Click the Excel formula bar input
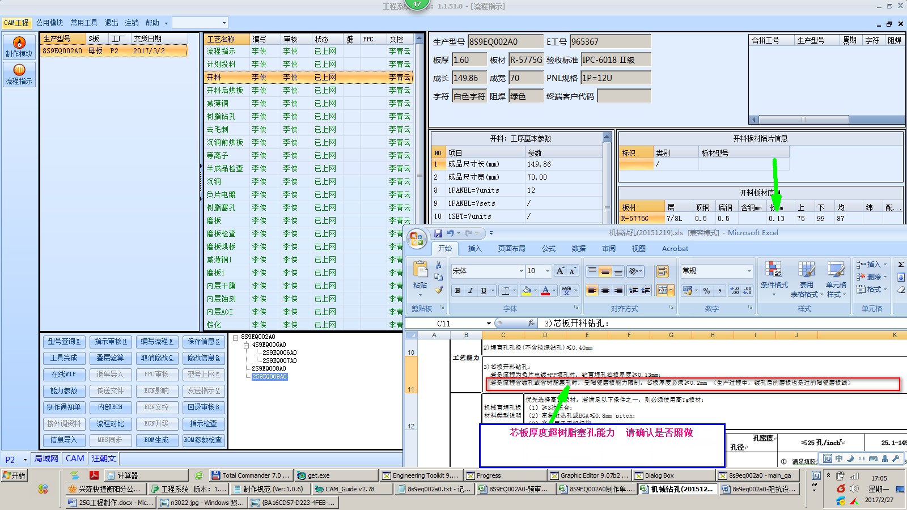Screen dimensions: 907x510 click(x=722, y=323)
